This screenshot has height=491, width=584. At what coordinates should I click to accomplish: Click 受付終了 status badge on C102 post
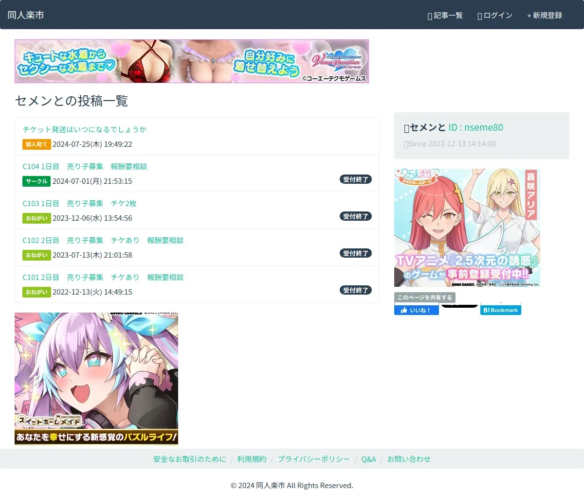356,253
